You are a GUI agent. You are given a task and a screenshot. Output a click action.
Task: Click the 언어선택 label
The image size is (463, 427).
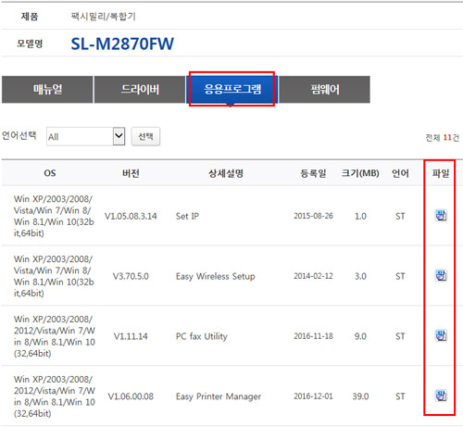[19, 135]
